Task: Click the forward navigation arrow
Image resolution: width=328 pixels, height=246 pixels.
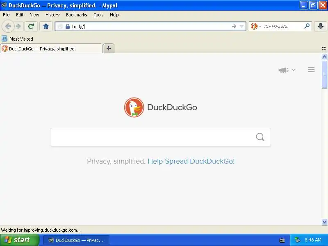Action: [x=18, y=26]
